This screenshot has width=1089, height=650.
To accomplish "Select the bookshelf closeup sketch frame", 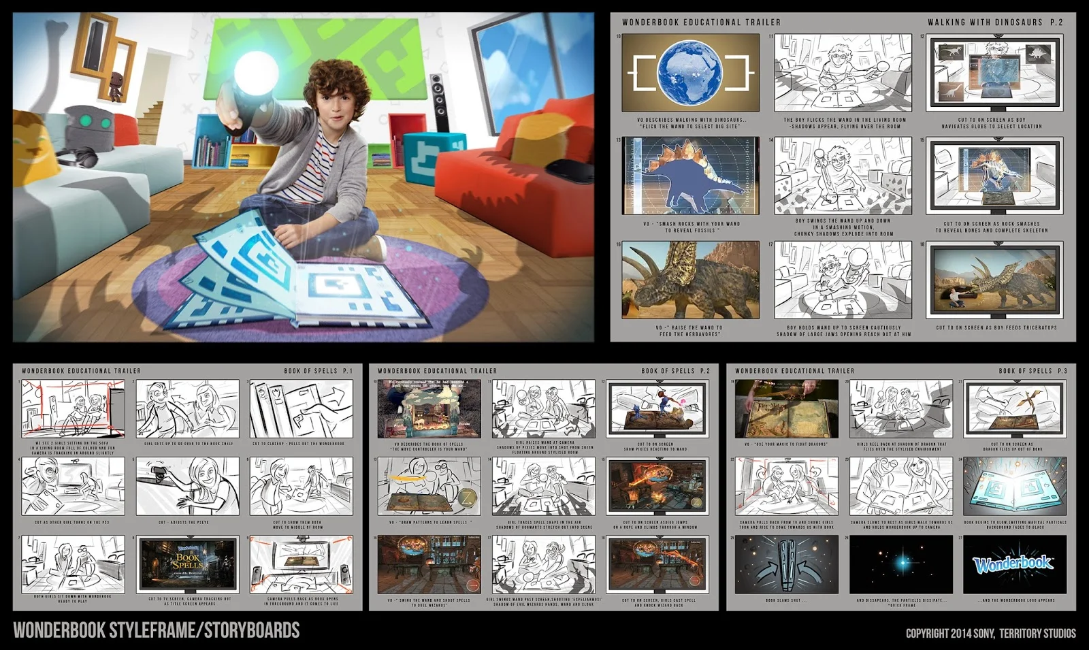I will pyautogui.click(x=302, y=408).
